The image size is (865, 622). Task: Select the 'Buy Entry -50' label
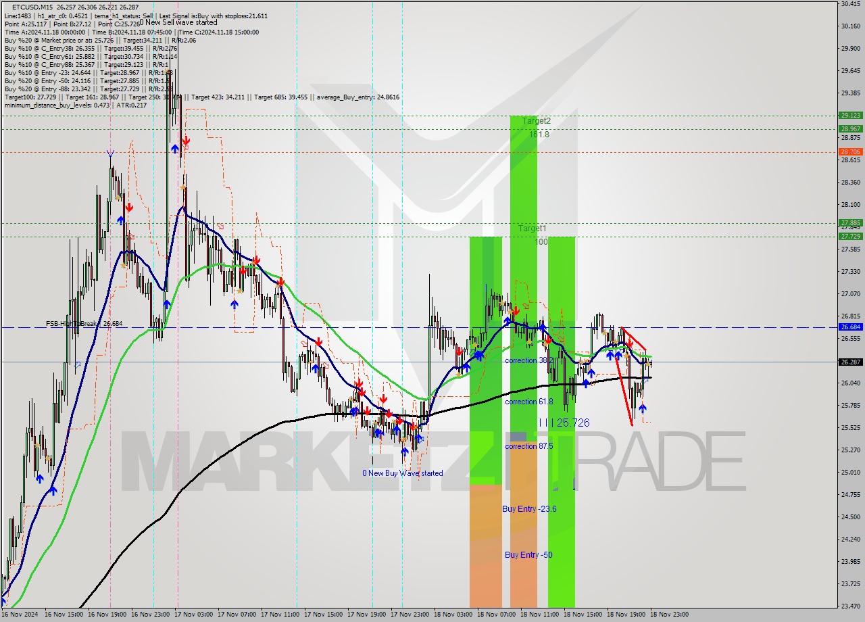click(x=528, y=554)
